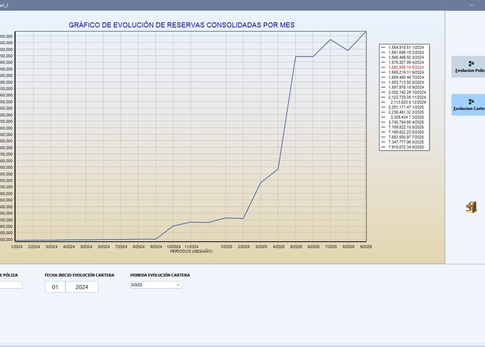Select the legend entry for 6/2025

403,132
